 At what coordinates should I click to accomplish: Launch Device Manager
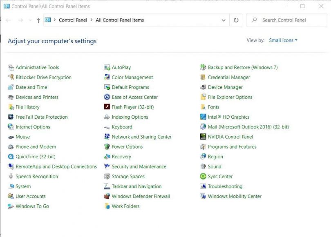225,87
